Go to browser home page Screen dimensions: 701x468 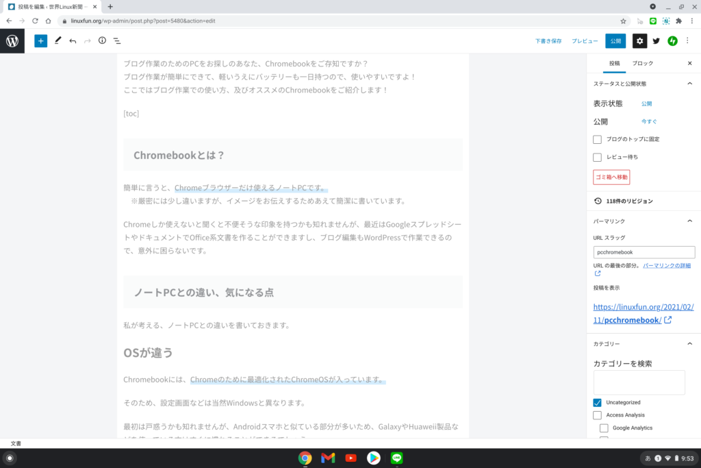point(49,21)
